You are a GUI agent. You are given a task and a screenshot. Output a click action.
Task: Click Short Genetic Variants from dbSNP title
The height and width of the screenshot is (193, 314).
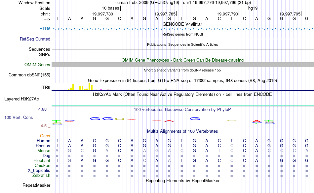[x=182, y=70]
